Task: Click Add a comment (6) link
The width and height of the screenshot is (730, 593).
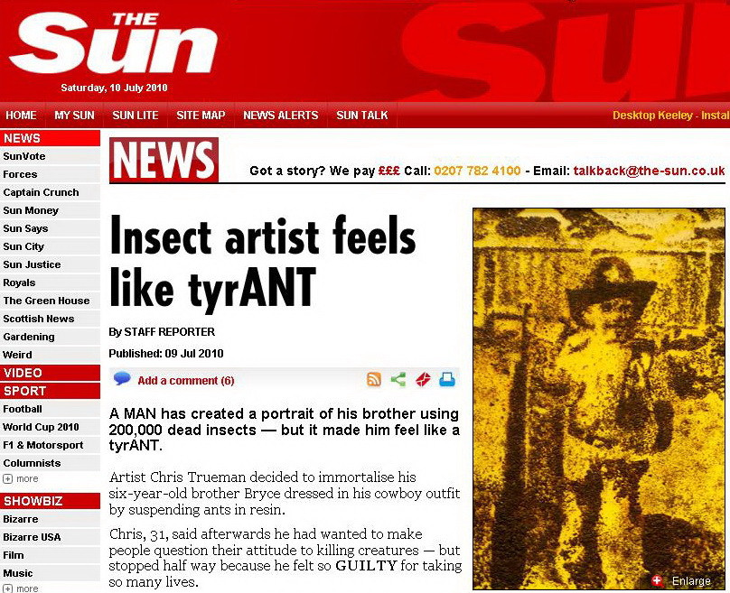Action: tap(186, 381)
